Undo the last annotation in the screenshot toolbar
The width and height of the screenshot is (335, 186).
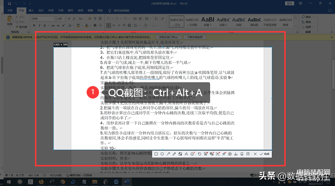point(200,154)
